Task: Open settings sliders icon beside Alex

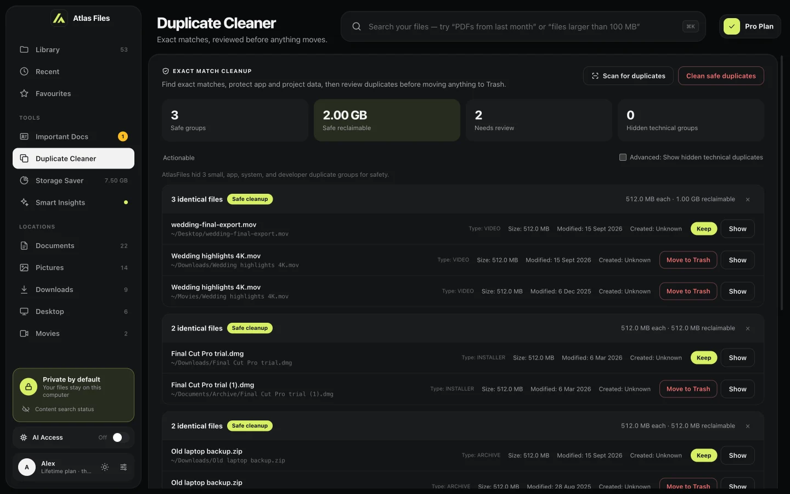Action: tap(123, 467)
